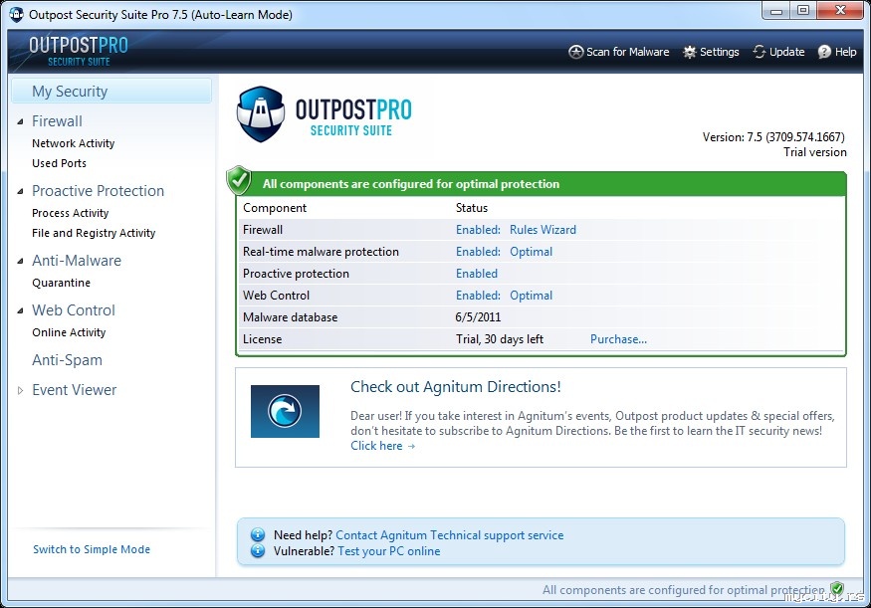Open Process Activity view
The height and width of the screenshot is (608, 871).
[x=70, y=213]
